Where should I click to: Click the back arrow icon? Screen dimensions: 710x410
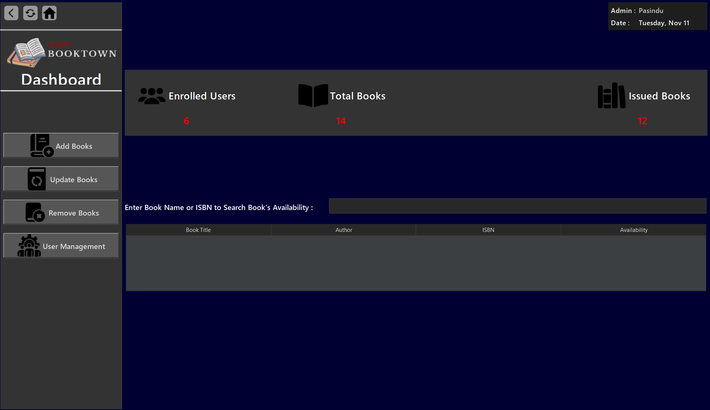tap(12, 13)
